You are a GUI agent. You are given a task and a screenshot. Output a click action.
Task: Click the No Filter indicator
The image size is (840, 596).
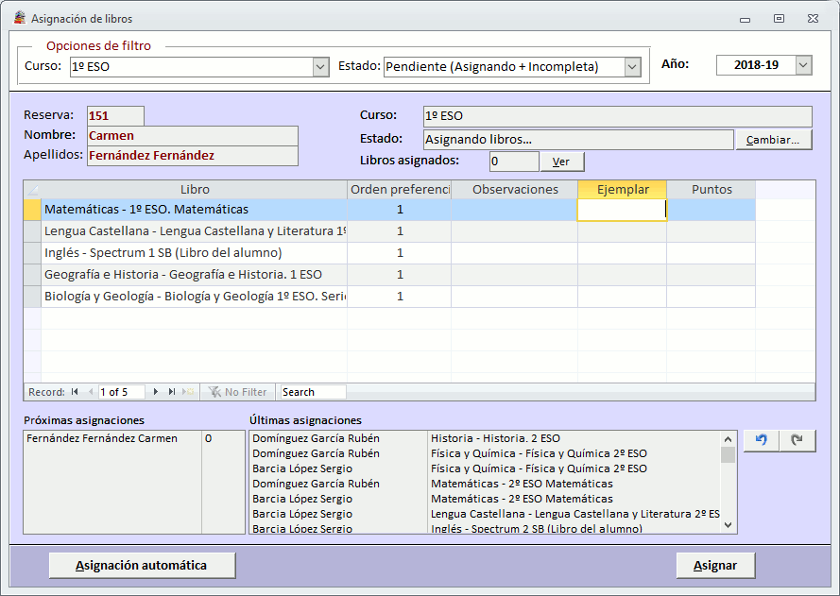pyautogui.click(x=238, y=392)
